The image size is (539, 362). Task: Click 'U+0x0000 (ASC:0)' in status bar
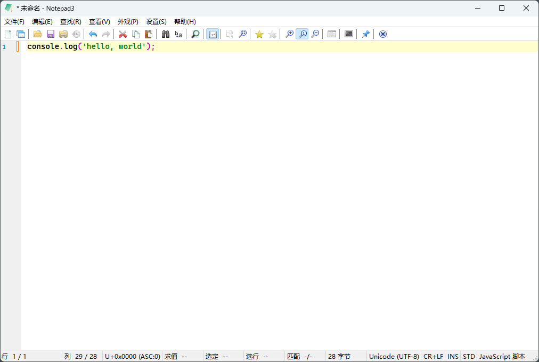132,357
